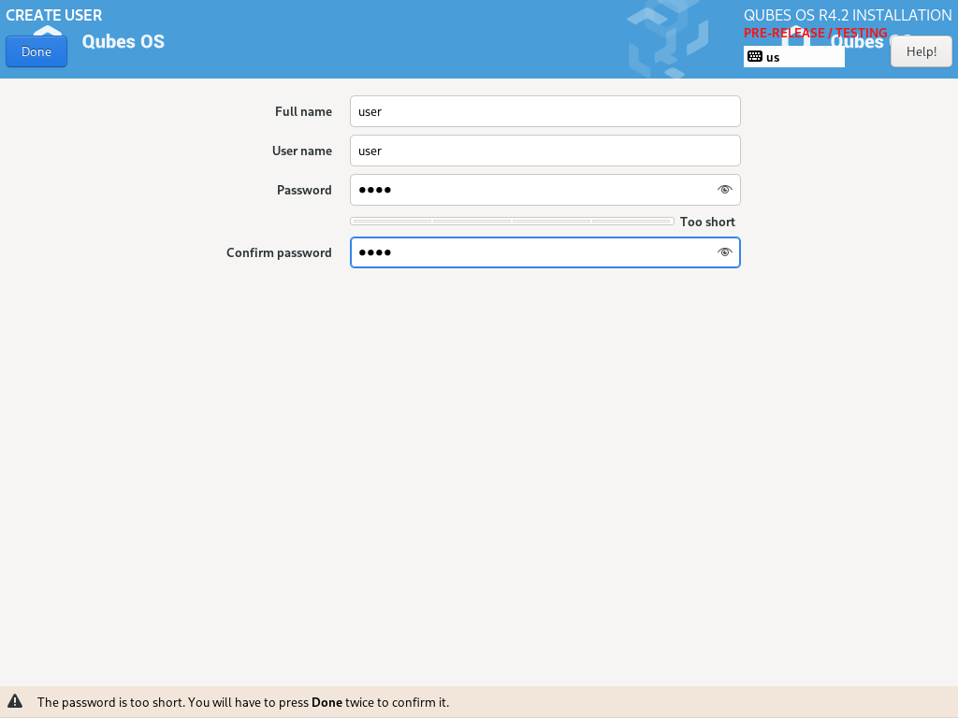Viewport: 958px width, 718px height.
Task: Click the CREATE USER heading
Action: pos(54,15)
